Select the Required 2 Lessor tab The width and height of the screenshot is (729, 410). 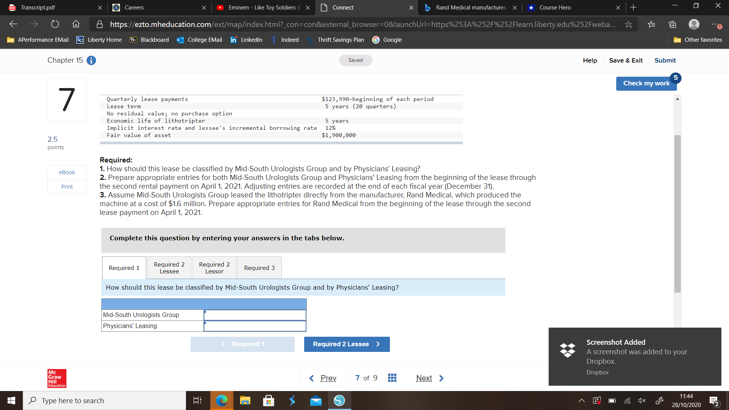[x=214, y=268]
